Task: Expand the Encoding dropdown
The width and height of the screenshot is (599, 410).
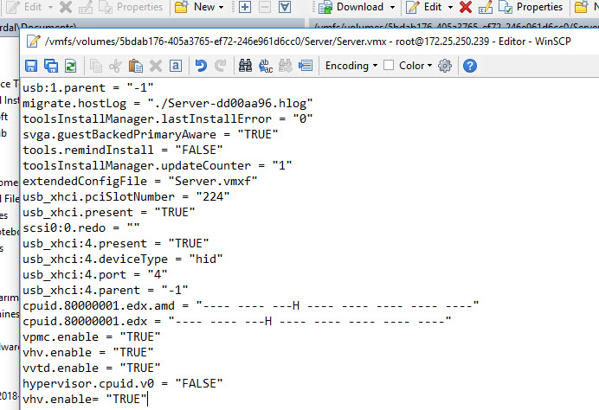Action: [x=351, y=66]
